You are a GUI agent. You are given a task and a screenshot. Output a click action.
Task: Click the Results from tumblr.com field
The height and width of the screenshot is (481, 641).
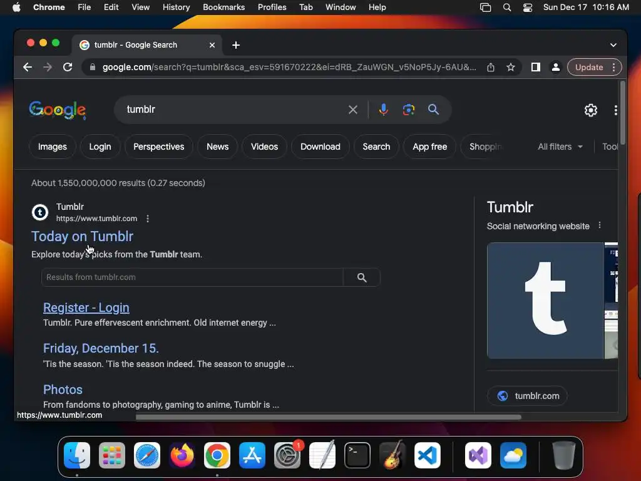pyautogui.click(x=192, y=277)
